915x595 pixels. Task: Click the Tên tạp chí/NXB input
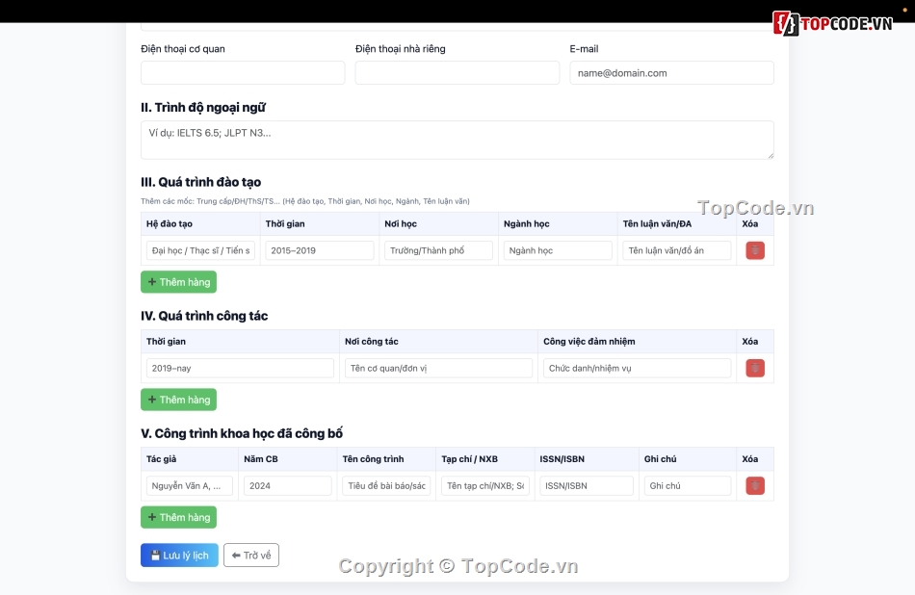(484, 486)
